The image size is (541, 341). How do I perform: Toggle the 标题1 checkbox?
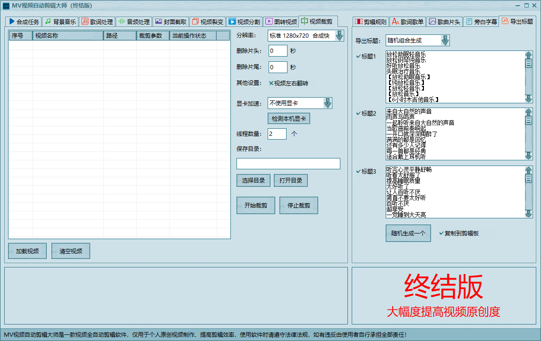pos(358,57)
